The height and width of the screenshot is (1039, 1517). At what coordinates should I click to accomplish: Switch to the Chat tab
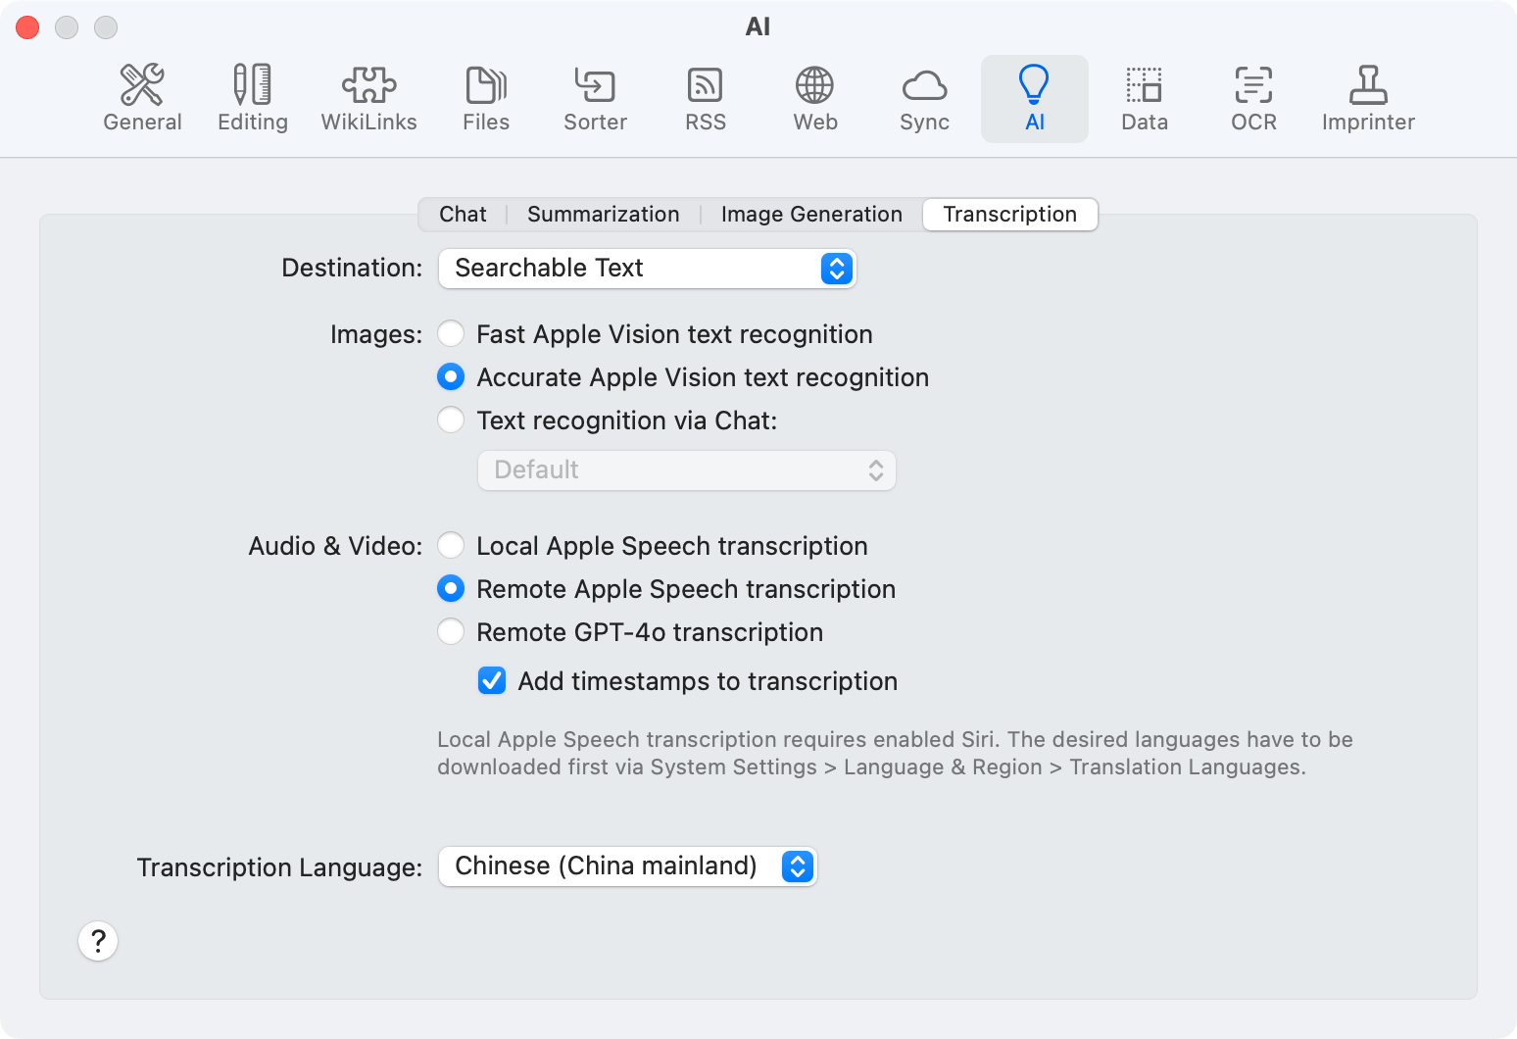pos(463,215)
